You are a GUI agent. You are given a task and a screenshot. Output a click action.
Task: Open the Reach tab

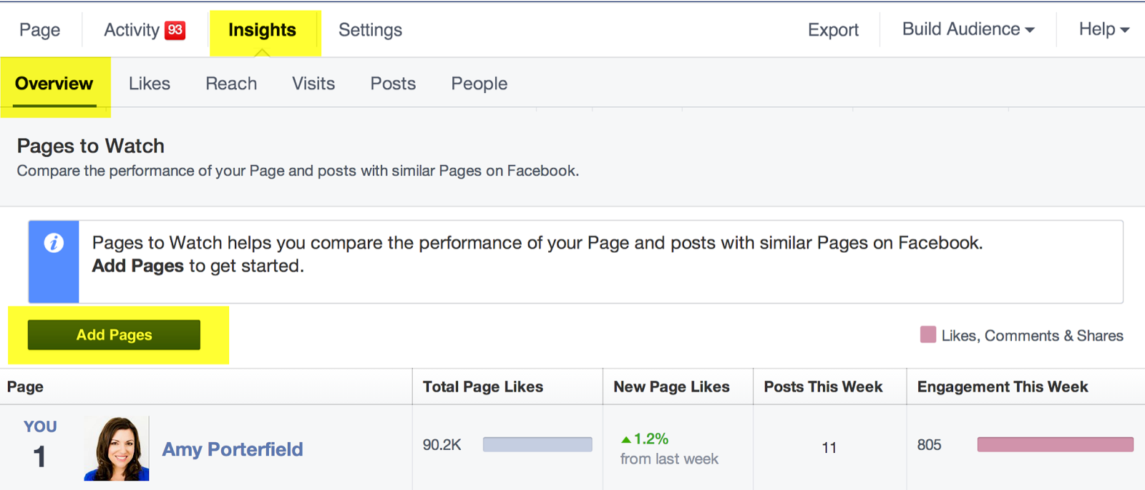pos(230,84)
